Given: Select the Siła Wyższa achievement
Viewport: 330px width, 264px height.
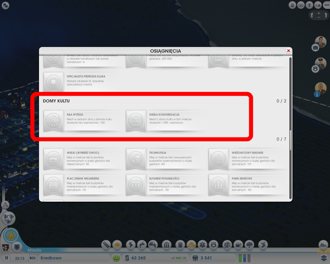Looking at the screenshot, I should [82, 120].
